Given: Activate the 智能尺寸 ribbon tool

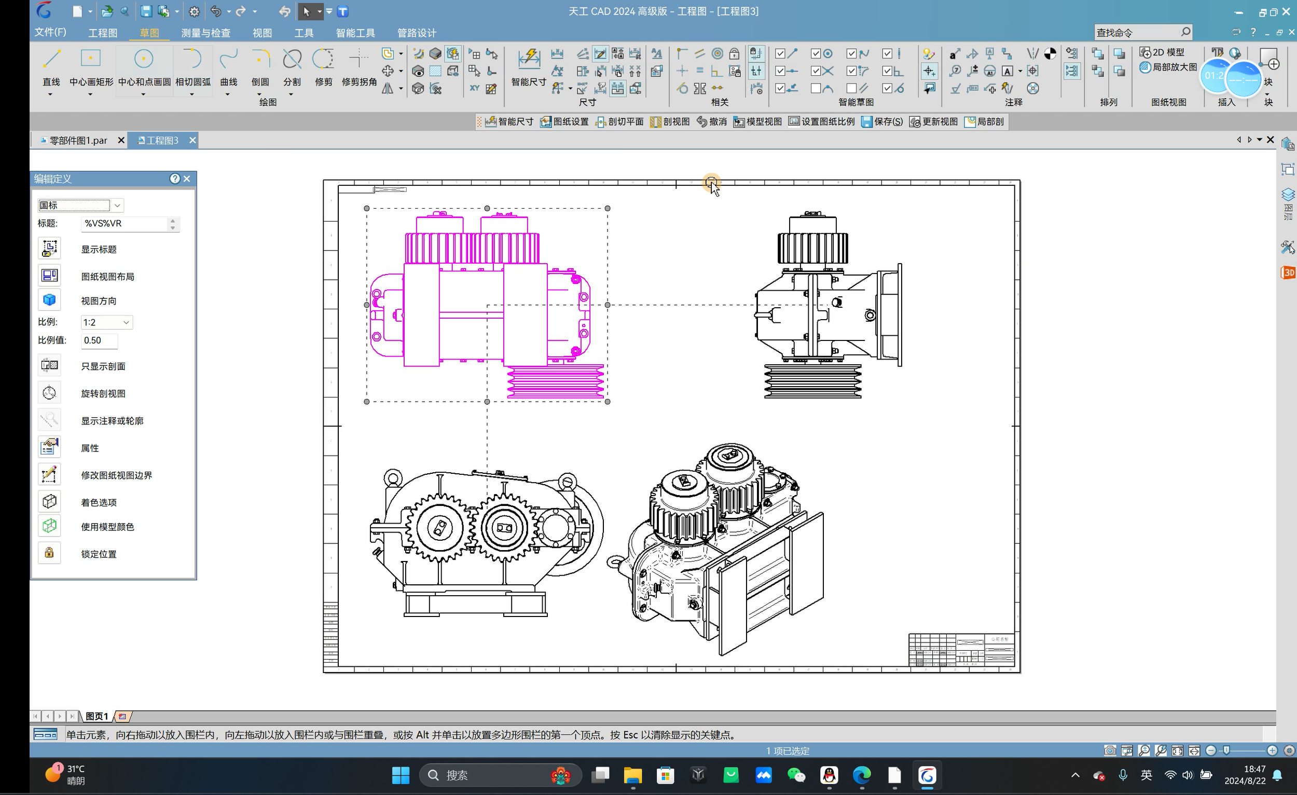Looking at the screenshot, I should [x=529, y=67].
